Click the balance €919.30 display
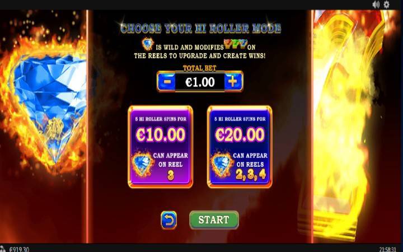This screenshot has height=252, width=403. [19, 249]
